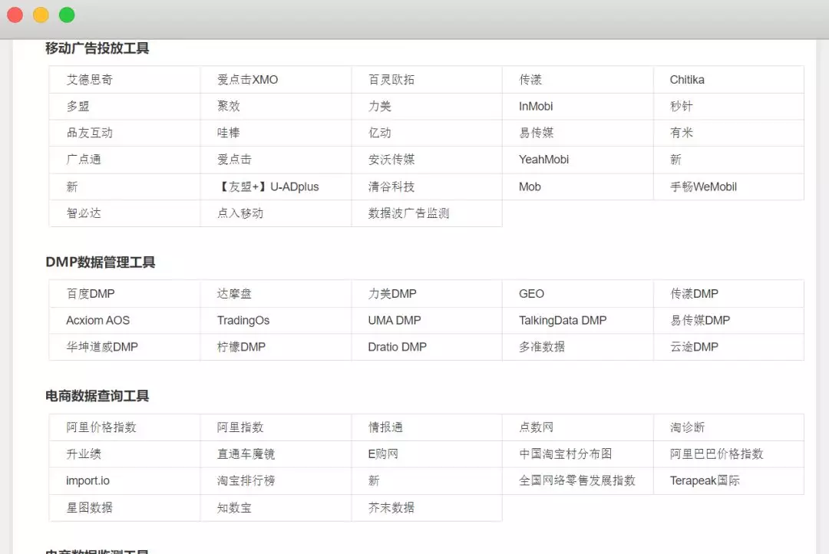This screenshot has width=829, height=554.
Task: Open the 阿里价格指数 link
Action: click(x=101, y=427)
